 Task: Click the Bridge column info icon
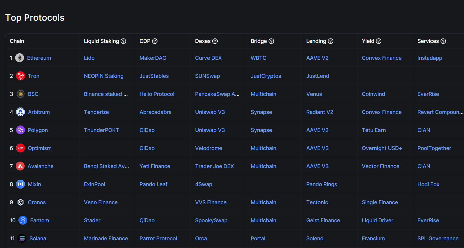click(271, 41)
